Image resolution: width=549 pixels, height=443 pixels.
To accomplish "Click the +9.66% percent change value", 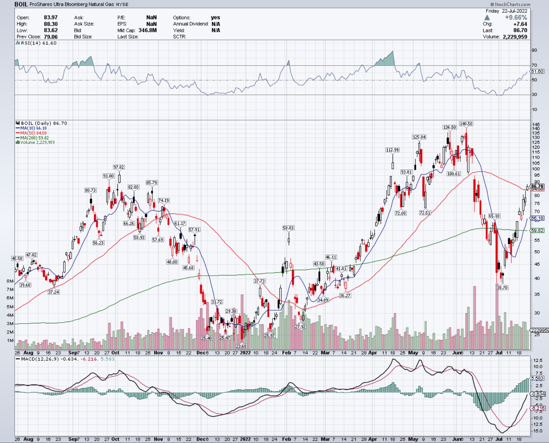I will point(516,18).
